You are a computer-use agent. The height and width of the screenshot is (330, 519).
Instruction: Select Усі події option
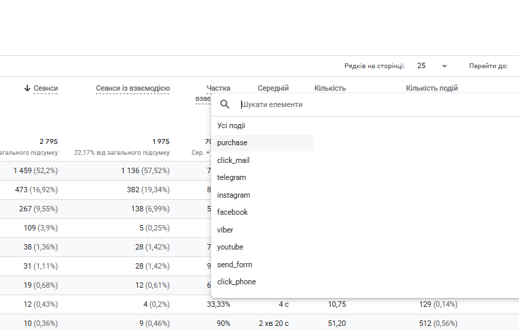tap(231, 125)
